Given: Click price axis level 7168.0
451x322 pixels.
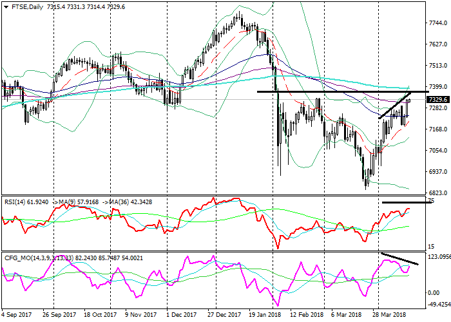Looking at the screenshot, I should (x=437, y=129).
